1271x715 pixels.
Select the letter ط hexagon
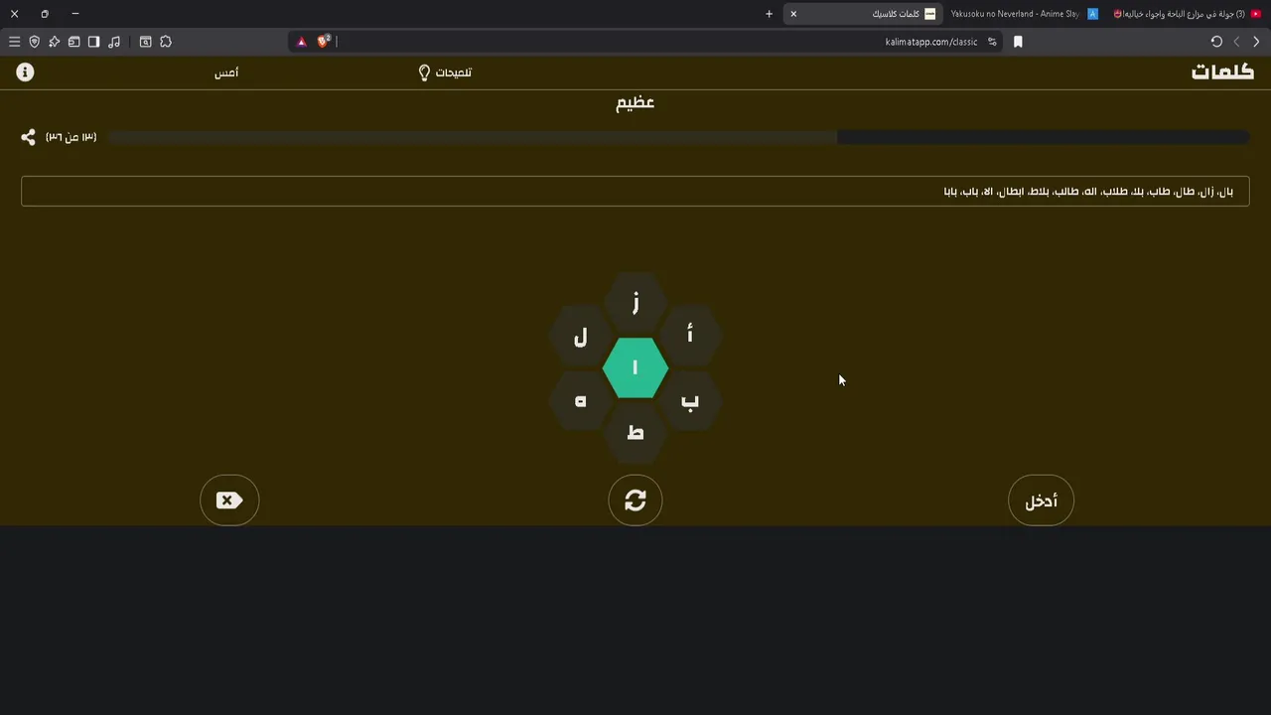(635, 432)
